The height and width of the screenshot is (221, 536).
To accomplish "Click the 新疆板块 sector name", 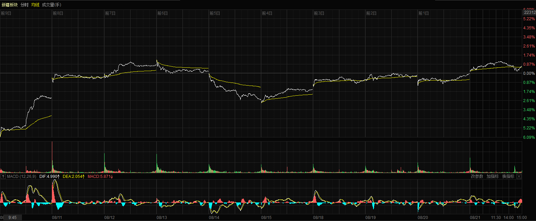I will click(9, 5).
